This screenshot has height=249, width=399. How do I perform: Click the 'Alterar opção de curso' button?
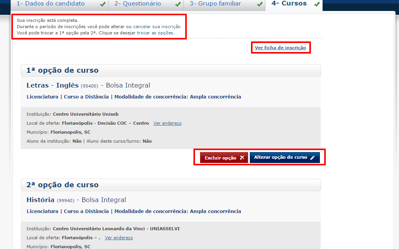coord(285,157)
